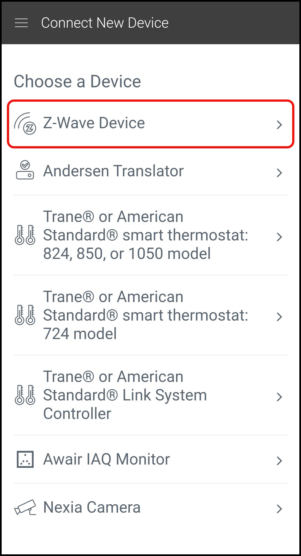The width and height of the screenshot is (301, 556).
Task: Select Andersen Translator label
Action: point(113,171)
